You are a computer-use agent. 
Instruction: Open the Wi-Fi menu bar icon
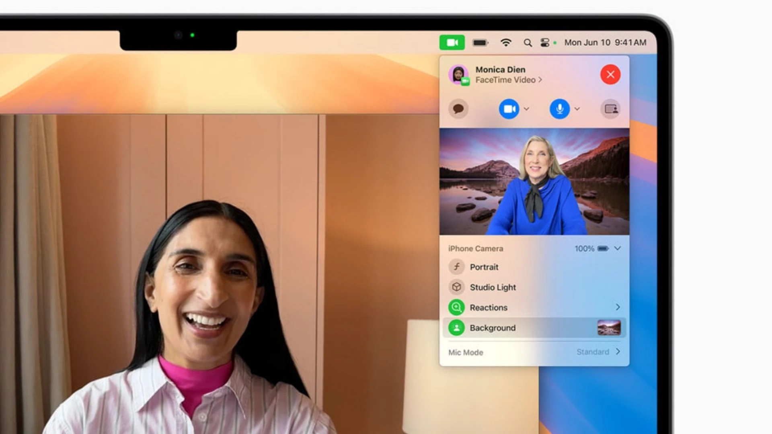pos(506,43)
